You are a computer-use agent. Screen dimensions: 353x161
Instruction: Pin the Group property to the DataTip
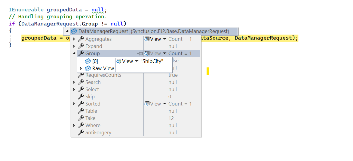point(140,53)
